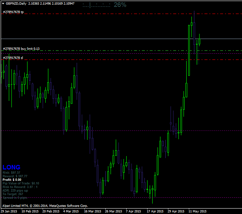Image resolution: width=242 pixels, height=214 pixels.
Task: Click the 20 Feb 2015 date on time axis
Action: pos(51,211)
